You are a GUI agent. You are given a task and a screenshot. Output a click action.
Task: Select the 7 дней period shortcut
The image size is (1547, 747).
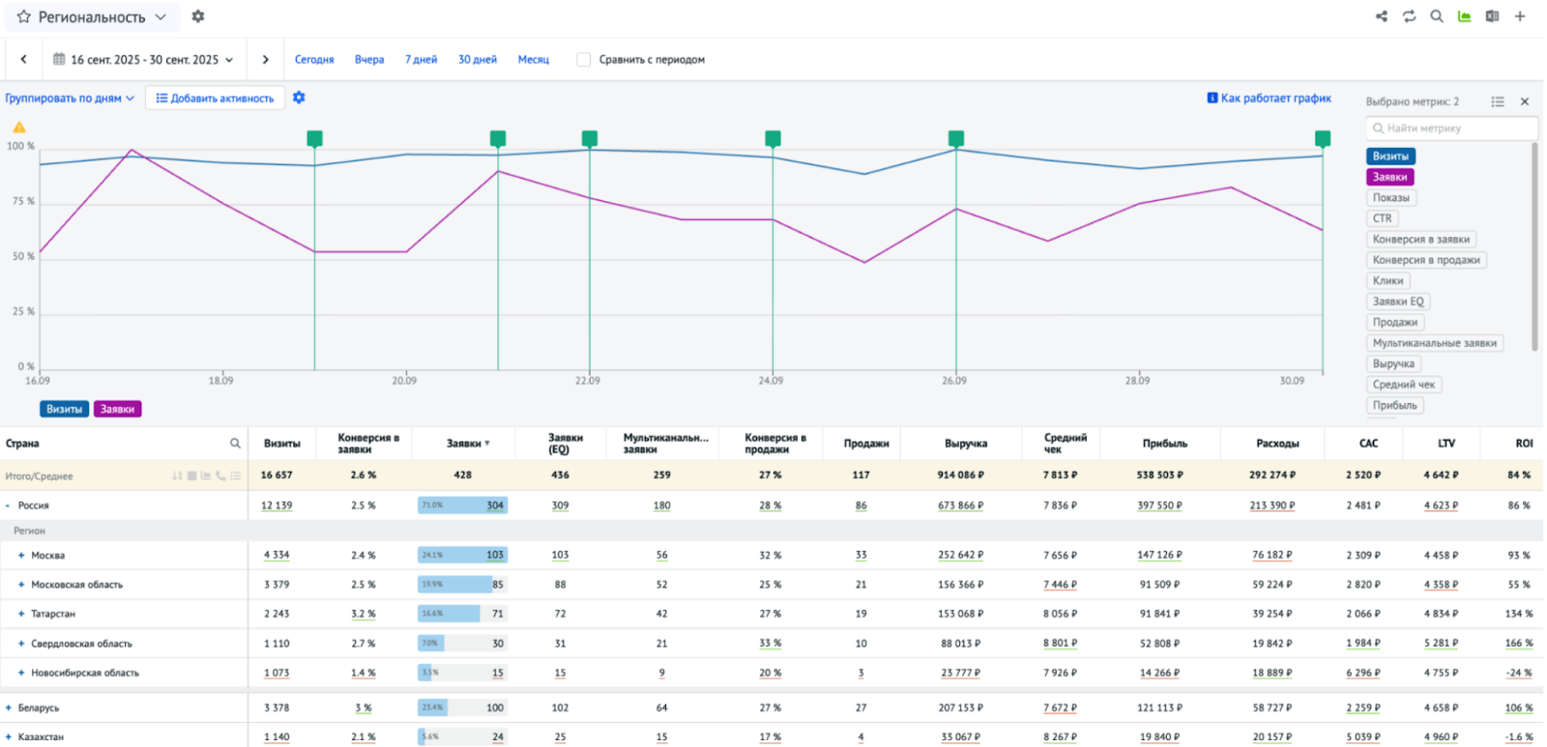tap(421, 60)
